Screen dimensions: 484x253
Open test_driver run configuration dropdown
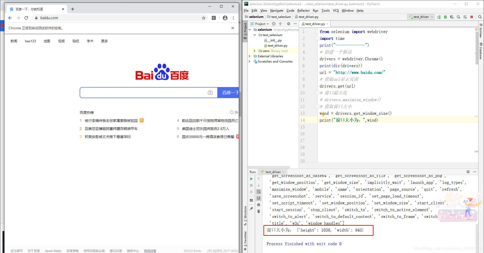[x=421, y=17]
